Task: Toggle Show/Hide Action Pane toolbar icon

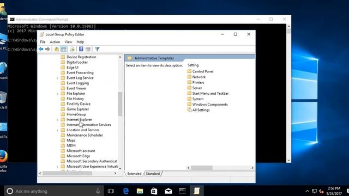Action: pyautogui.click(x=88, y=49)
